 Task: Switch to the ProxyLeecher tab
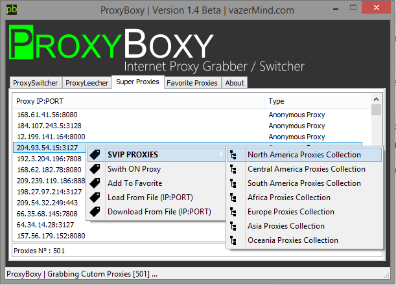[87, 83]
